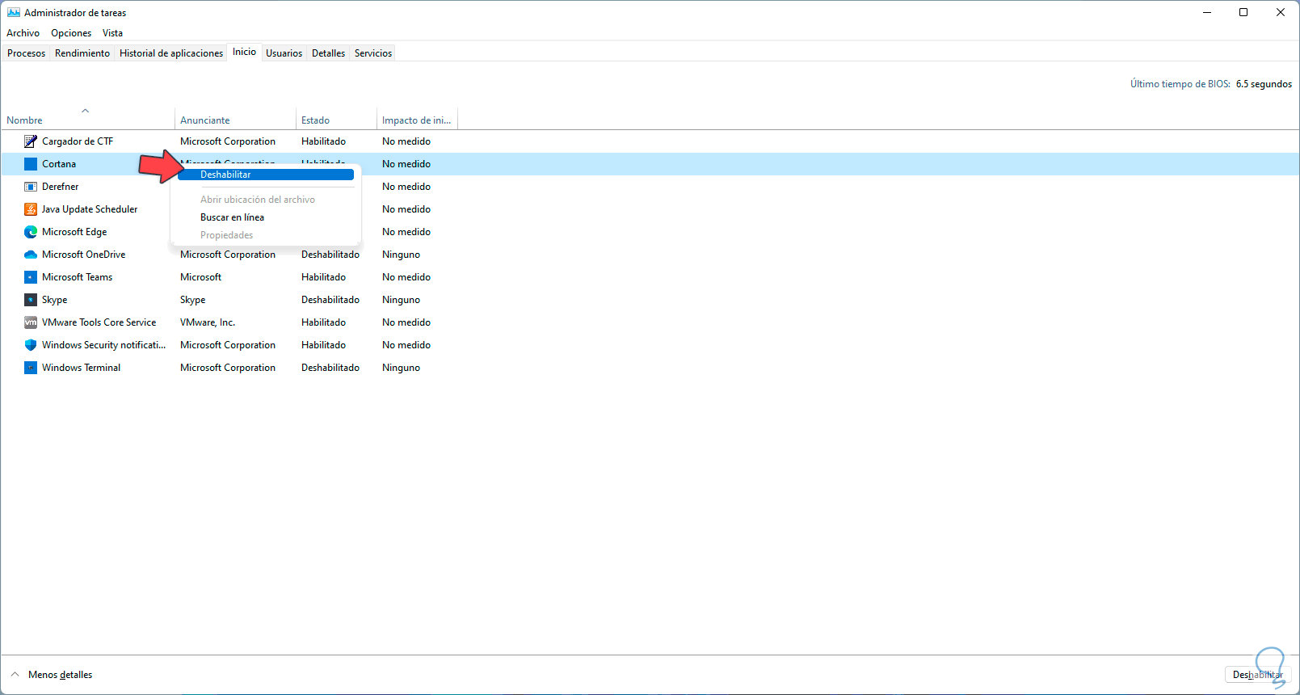Viewport: 1300px width, 695px height.
Task: Click the Derefner app icon
Action: [31, 187]
